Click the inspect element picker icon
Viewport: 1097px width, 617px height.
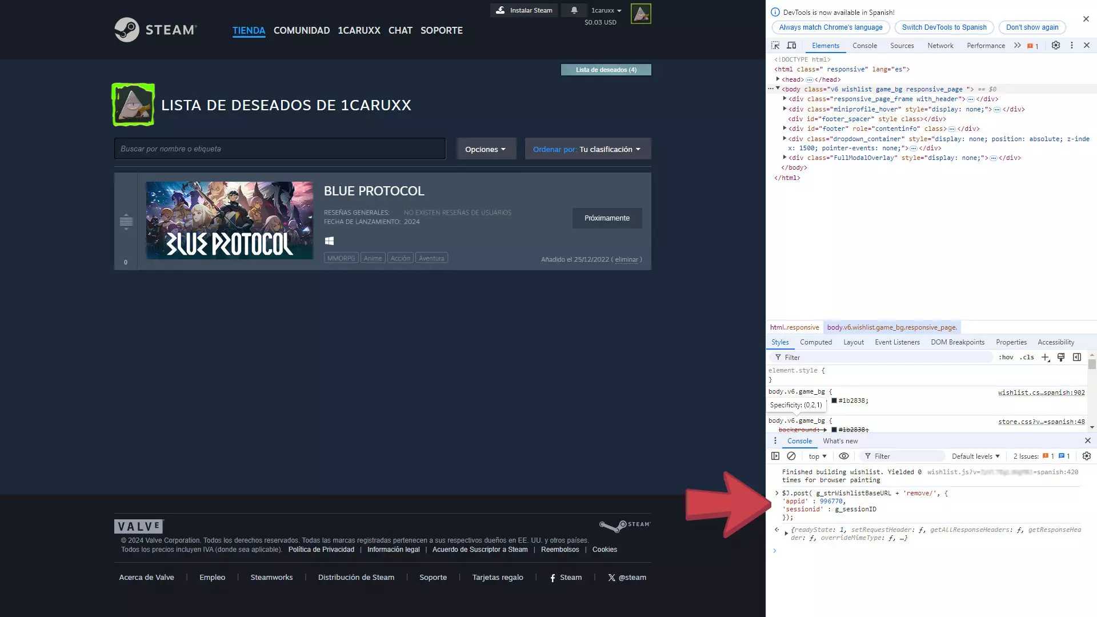pyautogui.click(x=775, y=45)
